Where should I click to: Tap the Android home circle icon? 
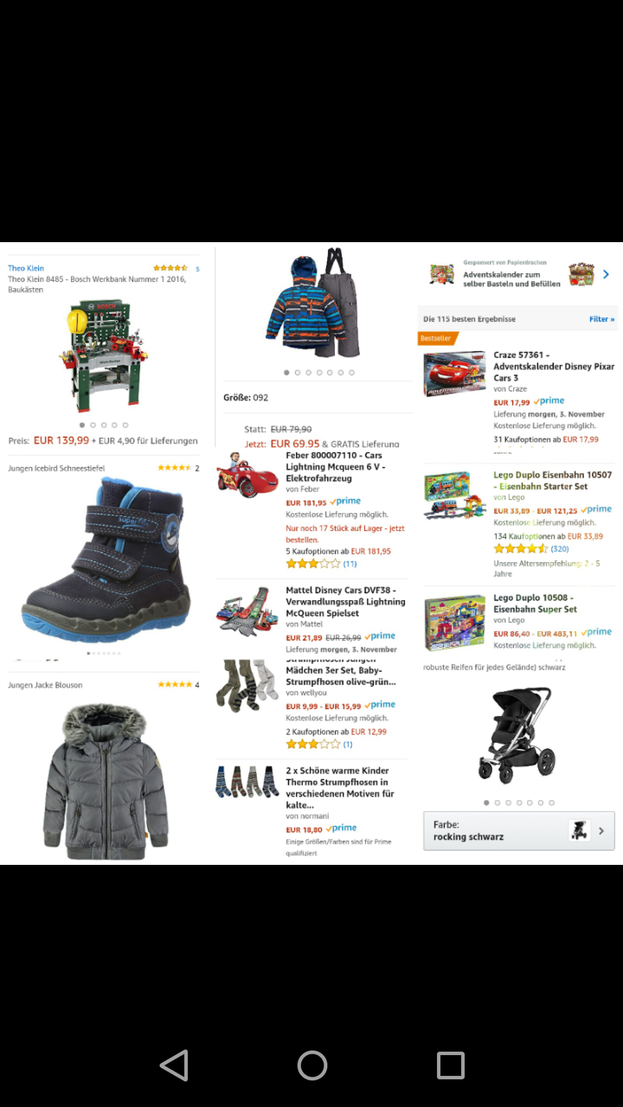click(x=311, y=1065)
